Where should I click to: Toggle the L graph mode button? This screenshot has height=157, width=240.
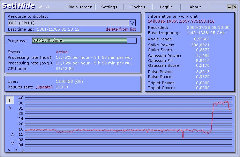click(10, 100)
